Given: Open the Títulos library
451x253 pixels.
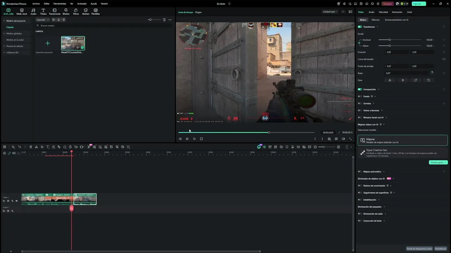Looking at the screenshot, I should (x=43, y=12).
